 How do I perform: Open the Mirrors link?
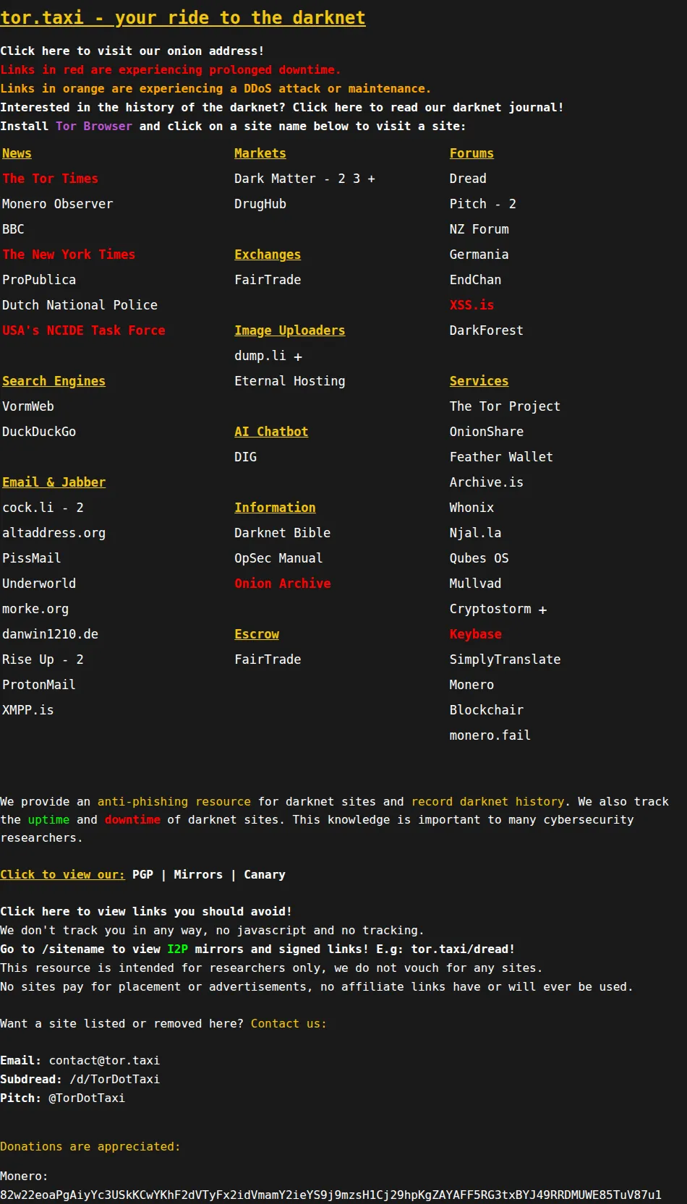pyautogui.click(x=198, y=874)
